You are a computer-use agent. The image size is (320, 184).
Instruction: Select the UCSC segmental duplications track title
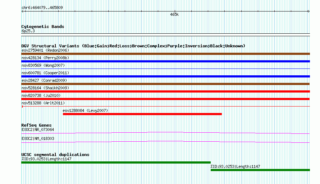click(55, 155)
